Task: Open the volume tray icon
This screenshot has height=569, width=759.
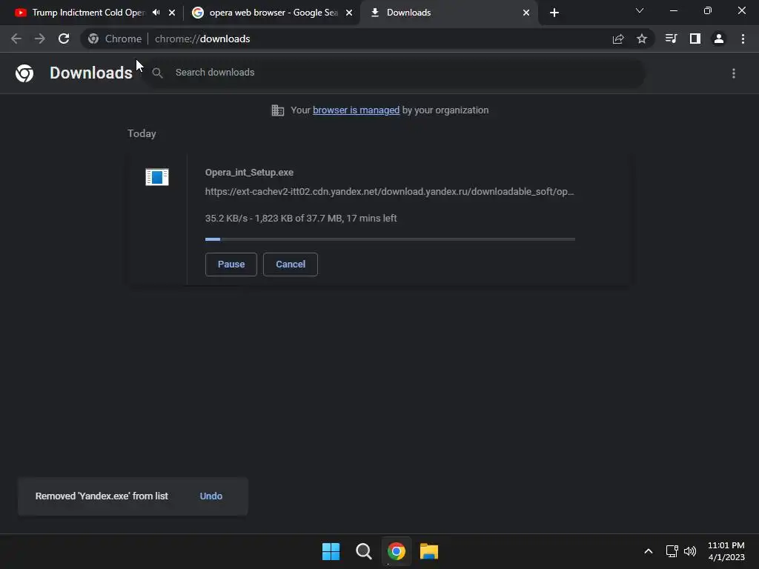Action: (690, 551)
